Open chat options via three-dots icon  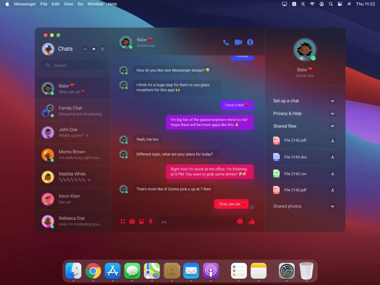point(85,49)
